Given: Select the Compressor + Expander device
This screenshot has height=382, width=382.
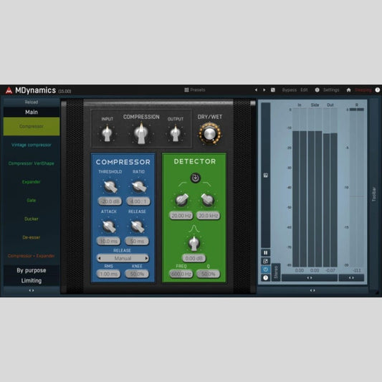Looking at the screenshot, I should point(32,256).
